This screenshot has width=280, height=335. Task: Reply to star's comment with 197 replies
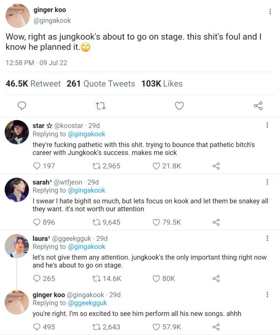coord(37,166)
